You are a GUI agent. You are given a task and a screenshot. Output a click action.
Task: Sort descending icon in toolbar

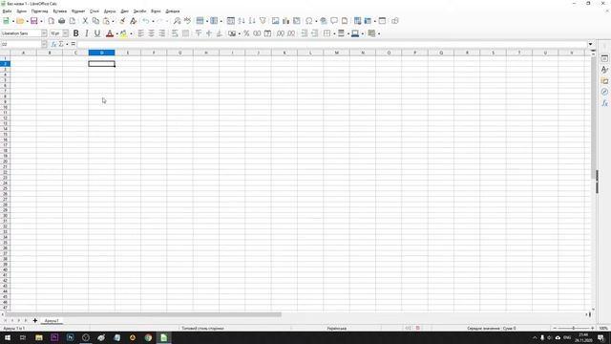pos(252,21)
